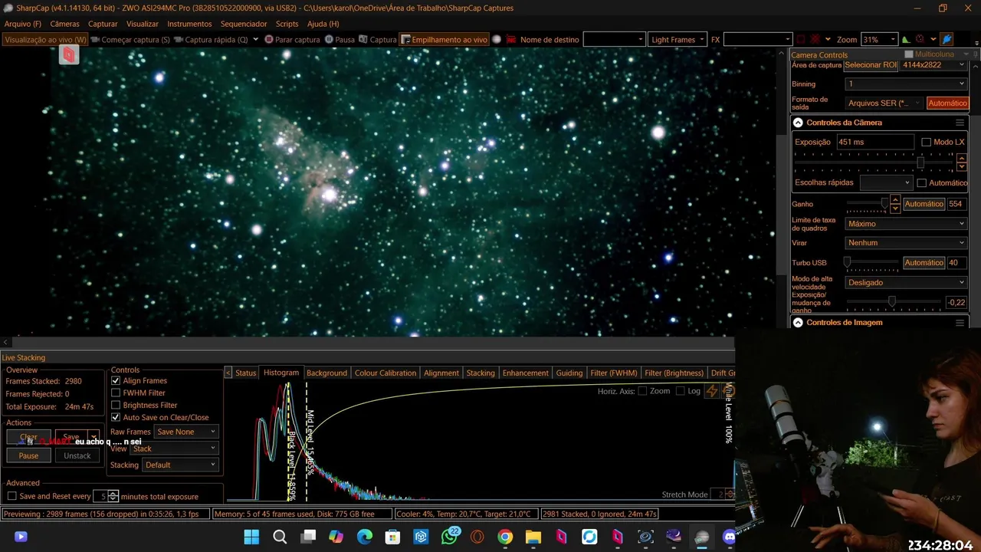The height and width of the screenshot is (552, 981).
Task: Open Instrumentos menu
Action: [189, 24]
